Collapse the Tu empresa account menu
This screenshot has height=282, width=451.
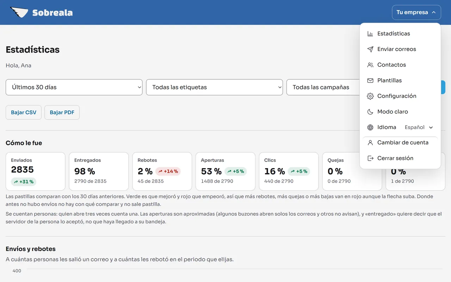pos(416,12)
